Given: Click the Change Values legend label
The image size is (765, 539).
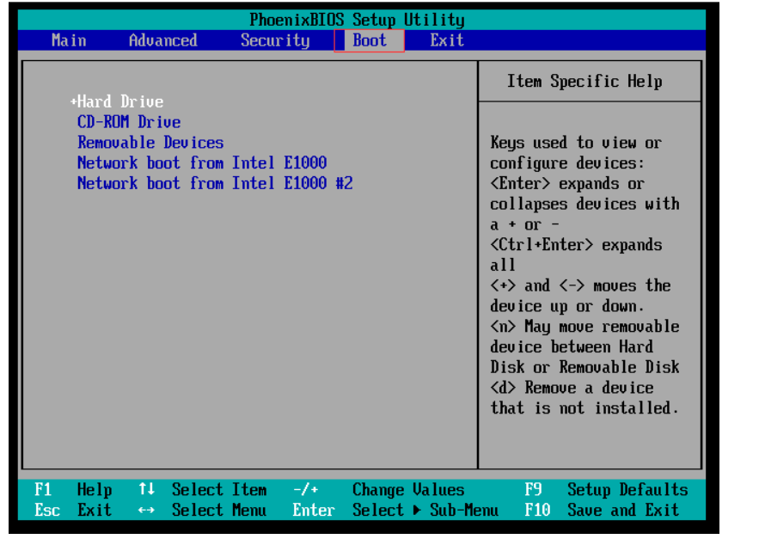Looking at the screenshot, I should point(408,489).
